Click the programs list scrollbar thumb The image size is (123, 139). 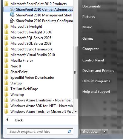(x=76, y=72)
